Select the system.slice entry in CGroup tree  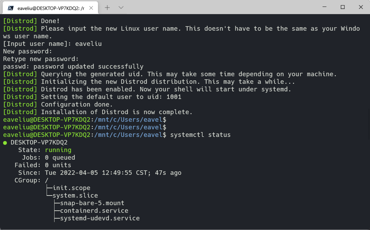(75, 196)
